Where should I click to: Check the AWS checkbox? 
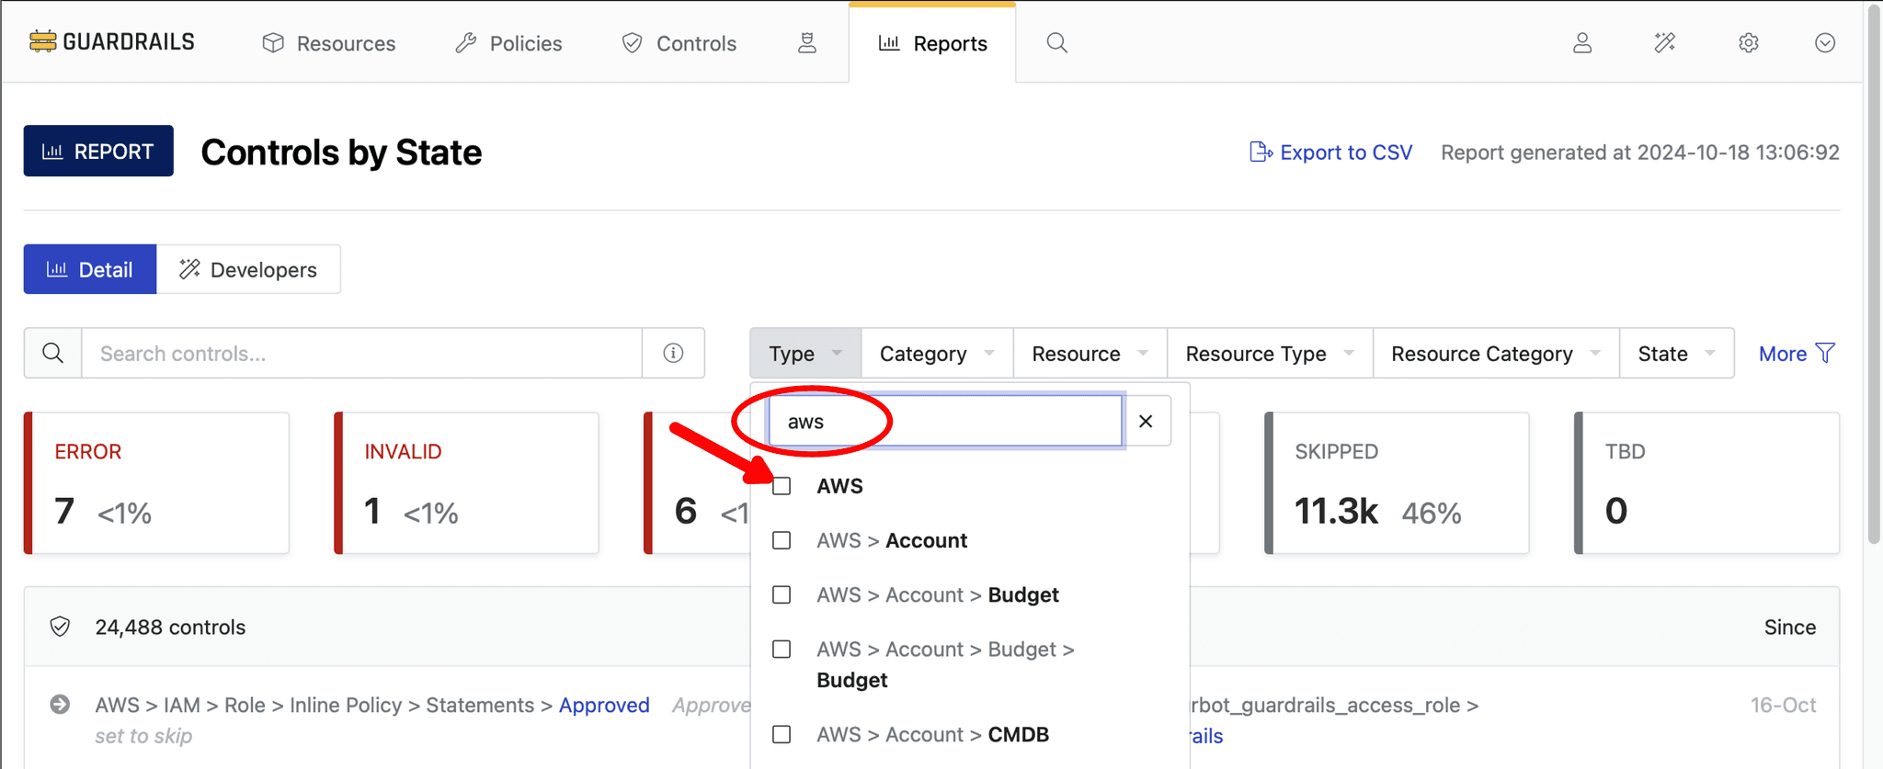tap(782, 486)
